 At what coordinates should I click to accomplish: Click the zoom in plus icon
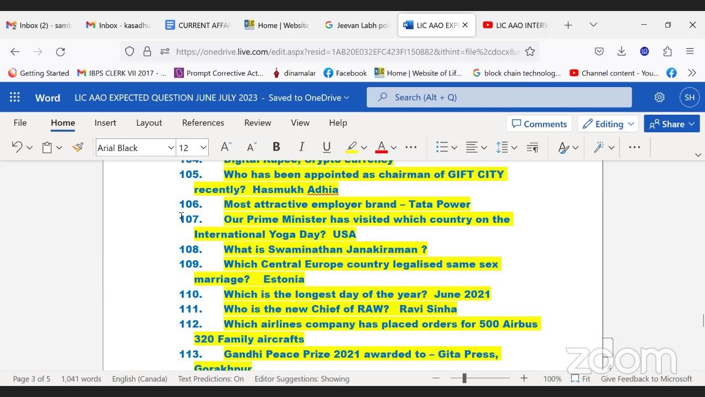coord(524,378)
